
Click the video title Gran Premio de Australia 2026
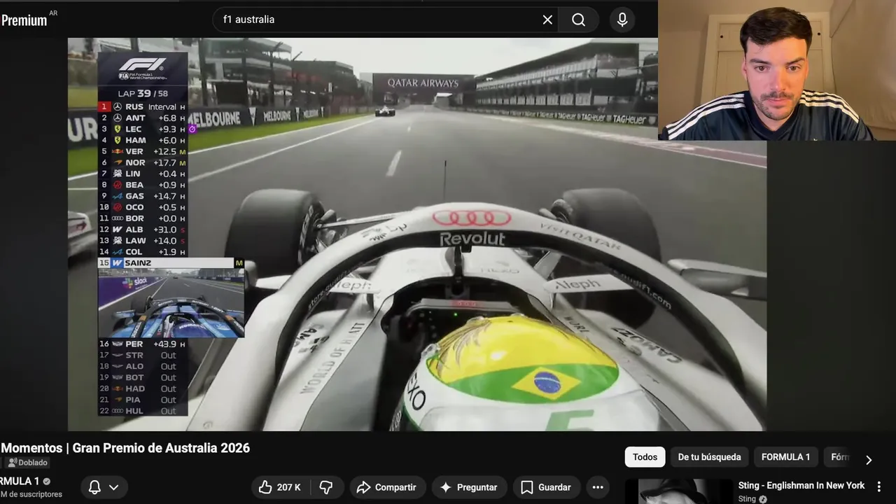(x=125, y=448)
